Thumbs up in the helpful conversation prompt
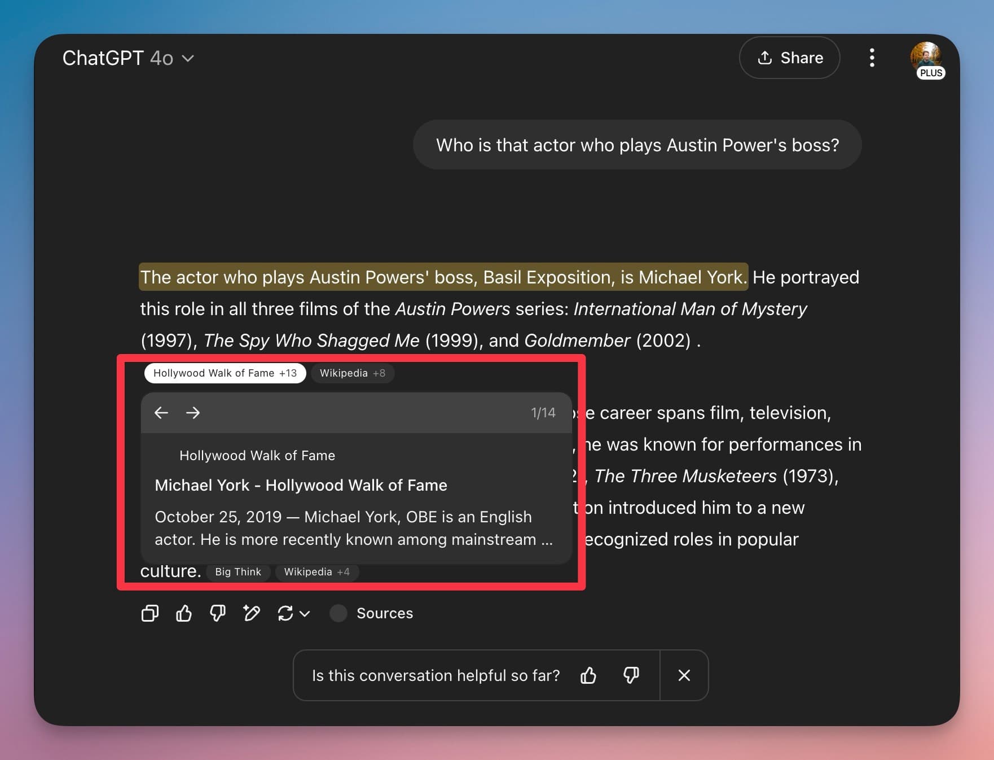994x760 pixels. pyautogui.click(x=588, y=675)
